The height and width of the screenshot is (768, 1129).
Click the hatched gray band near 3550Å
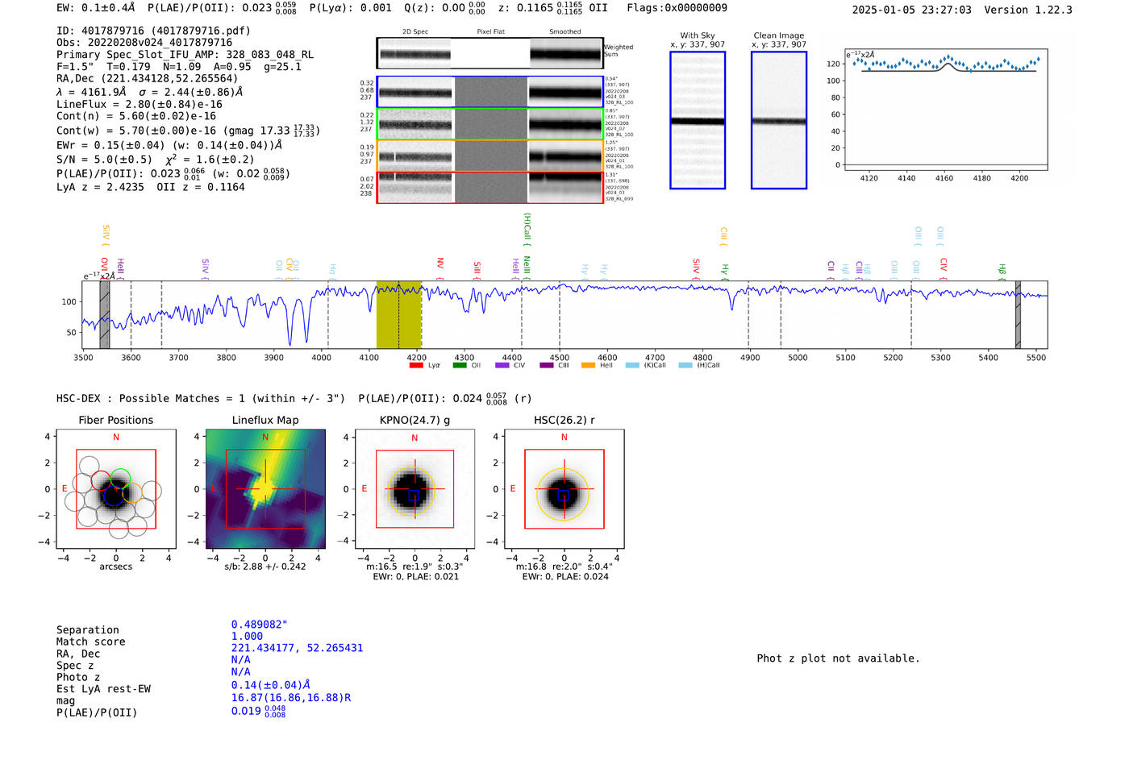tap(104, 315)
